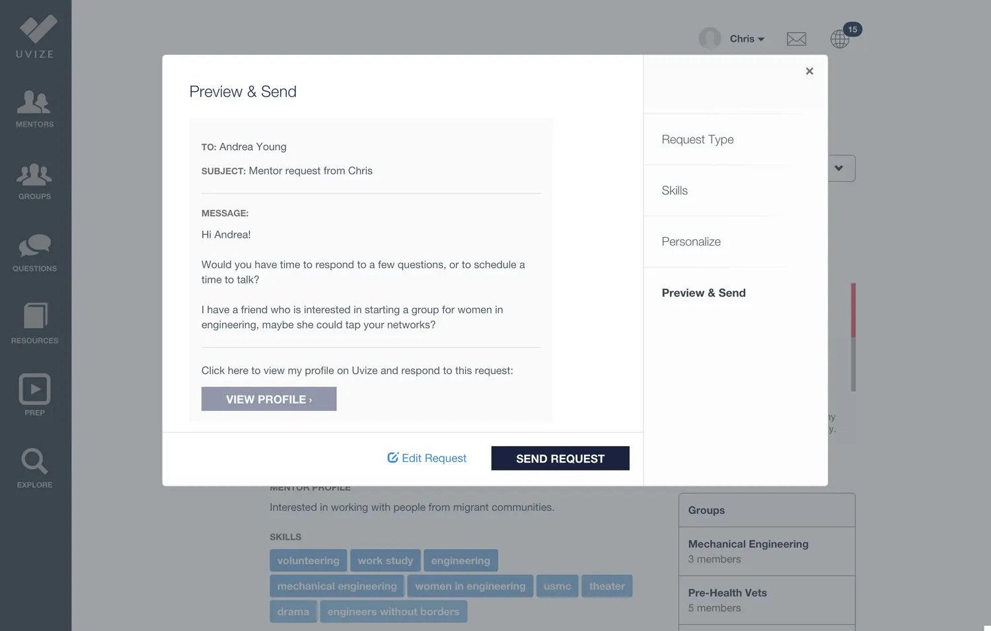Switch to the Personalize step
991x631 pixels.
tap(691, 242)
